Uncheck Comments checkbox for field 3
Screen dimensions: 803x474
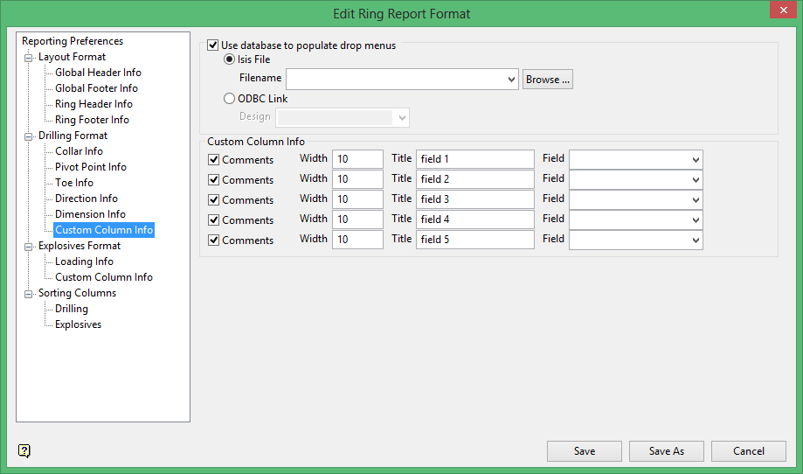pyautogui.click(x=213, y=200)
